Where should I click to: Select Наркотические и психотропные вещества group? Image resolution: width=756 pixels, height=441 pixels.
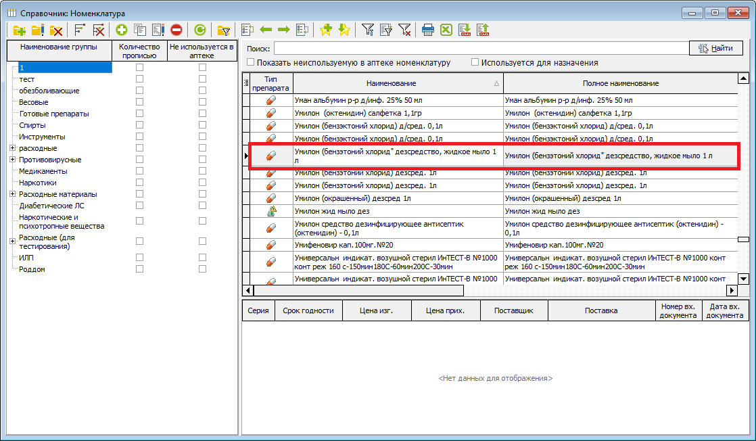click(x=62, y=221)
